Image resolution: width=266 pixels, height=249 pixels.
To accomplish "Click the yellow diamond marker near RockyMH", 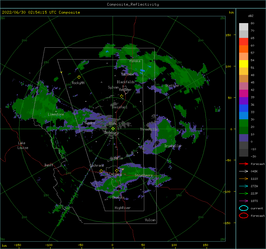I will 79,77.
